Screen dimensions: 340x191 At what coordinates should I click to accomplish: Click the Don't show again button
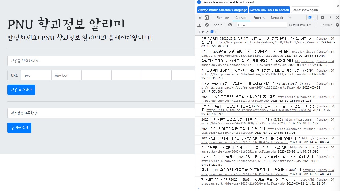305,10
